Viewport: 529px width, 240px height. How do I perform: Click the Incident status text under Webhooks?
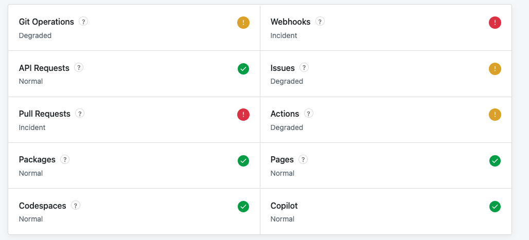coord(284,35)
